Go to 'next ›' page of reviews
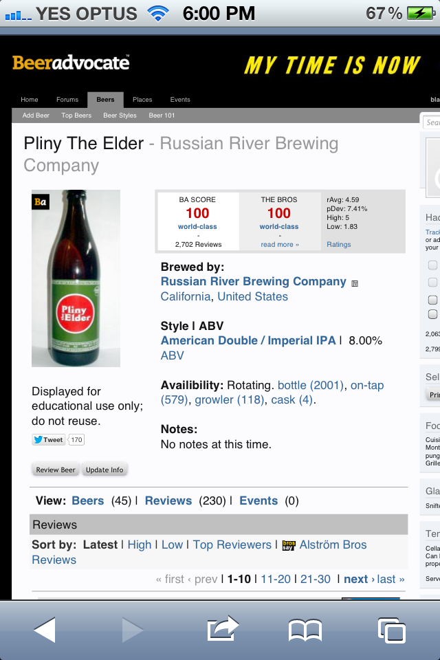Screen dimensions: 440x660 pyautogui.click(x=358, y=579)
